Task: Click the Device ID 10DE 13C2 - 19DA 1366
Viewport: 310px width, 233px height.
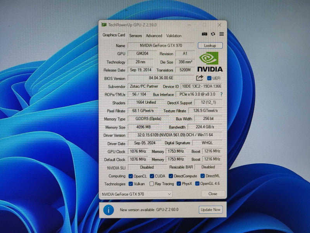Action: pos(201,86)
